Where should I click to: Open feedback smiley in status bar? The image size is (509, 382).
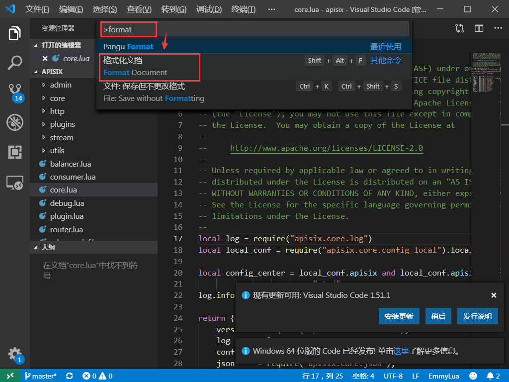tap(473, 376)
